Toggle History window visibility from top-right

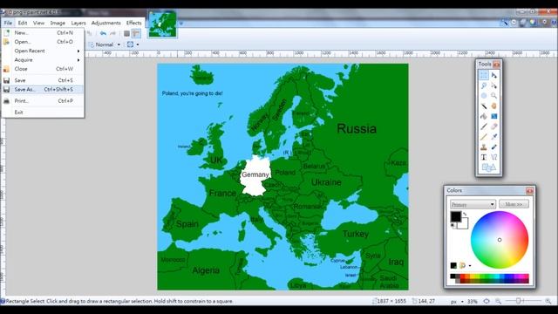(514, 22)
